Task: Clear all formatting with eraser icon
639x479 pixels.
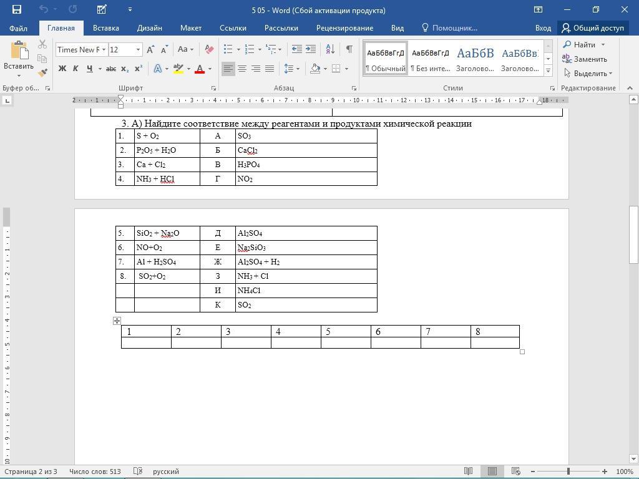Action: [209, 50]
